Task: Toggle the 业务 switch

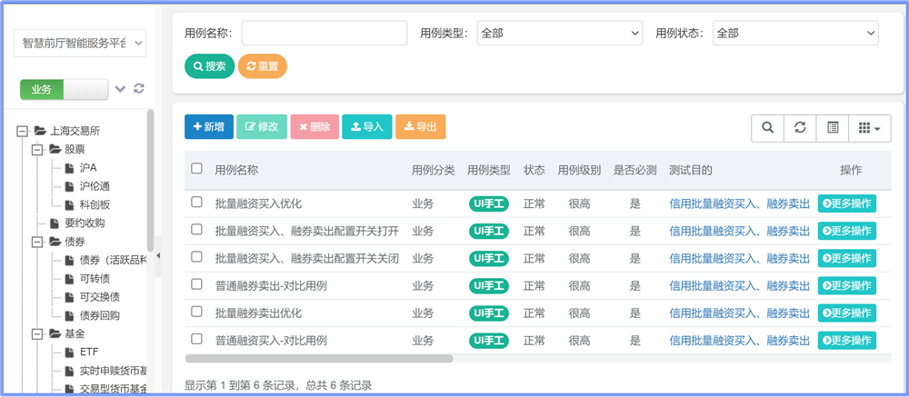Action: point(64,89)
